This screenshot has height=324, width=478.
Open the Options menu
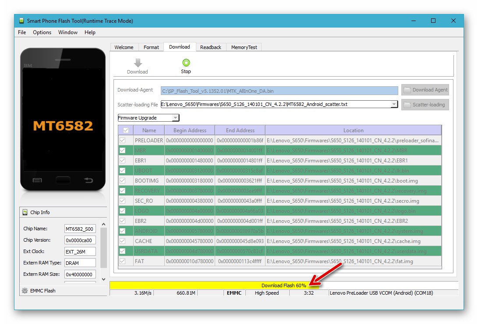pyautogui.click(x=42, y=32)
